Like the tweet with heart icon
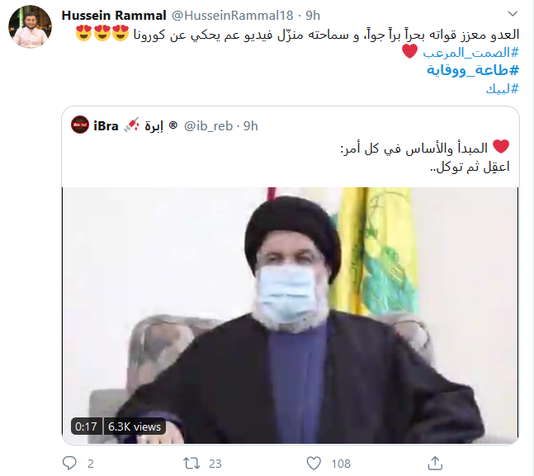 [x=314, y=464]
